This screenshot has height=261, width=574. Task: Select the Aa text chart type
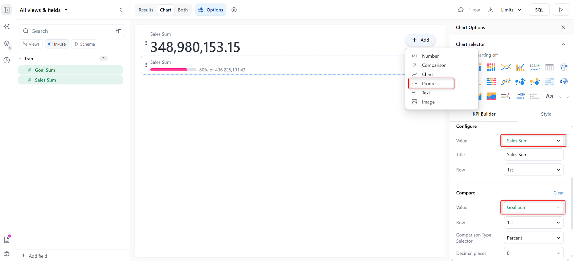tap(549, 96)
